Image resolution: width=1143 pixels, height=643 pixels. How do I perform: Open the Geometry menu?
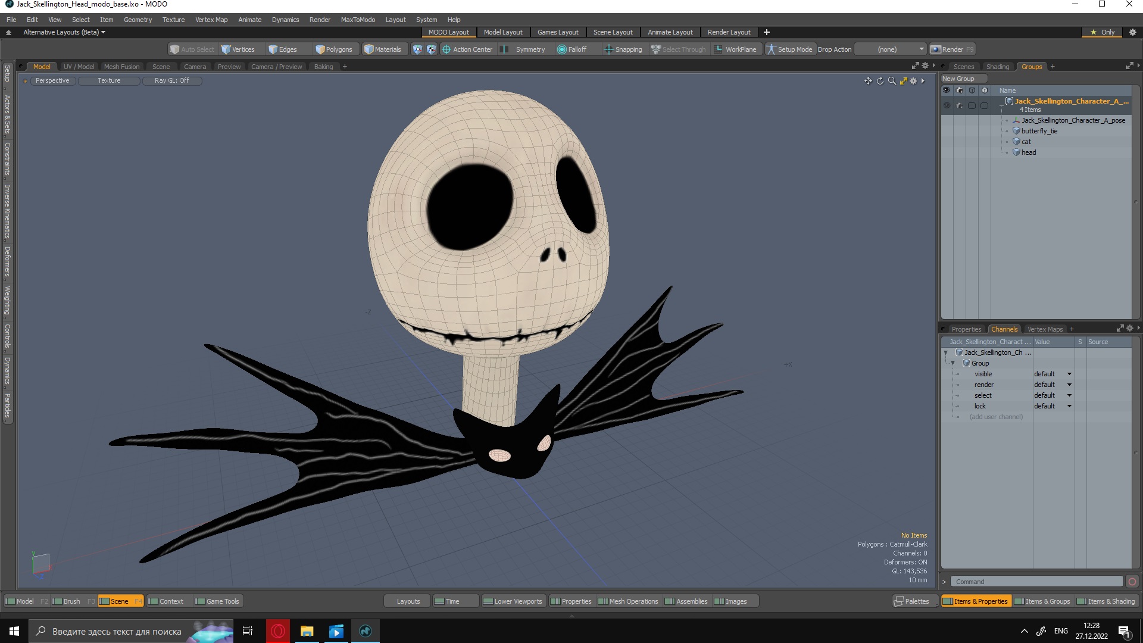138,20
